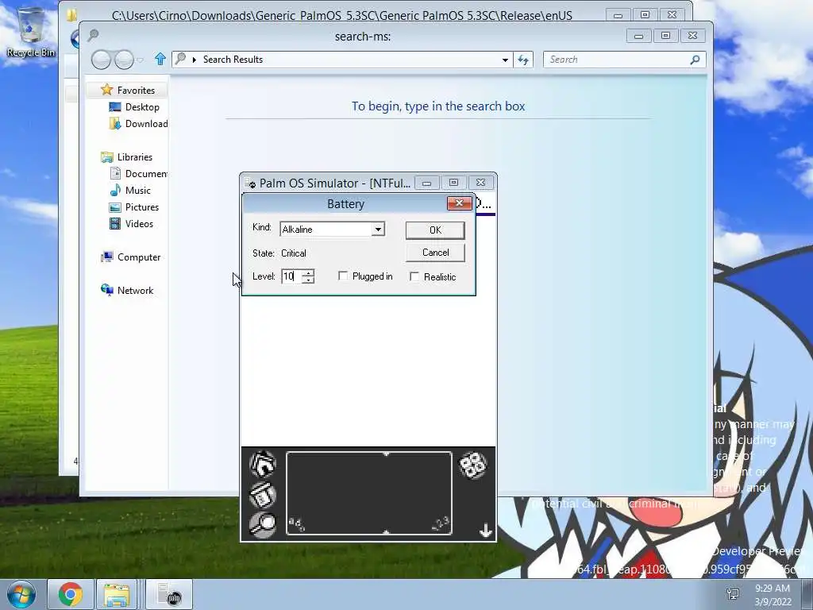Tap the Palm Menu silkscreen icon
This screenshot has height=610, width=813.
click(x=263, y=494)
